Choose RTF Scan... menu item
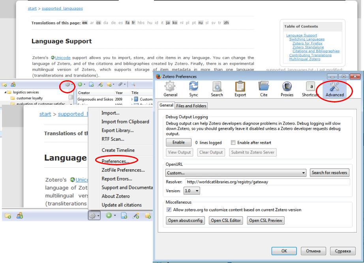 pyautogui.click(x=113, y=139)
